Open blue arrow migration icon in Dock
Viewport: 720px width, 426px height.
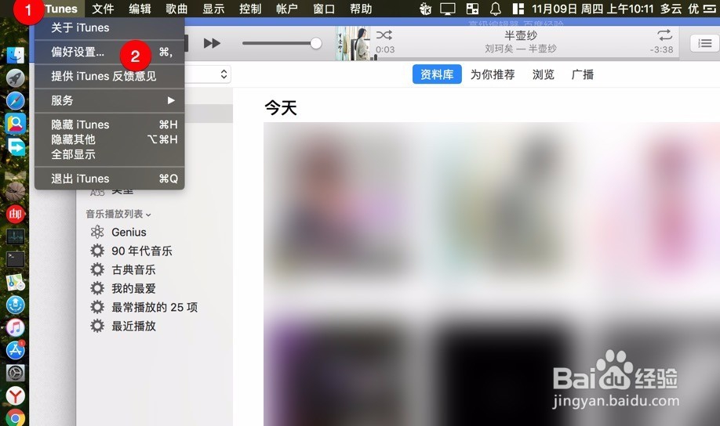[15, 146]
